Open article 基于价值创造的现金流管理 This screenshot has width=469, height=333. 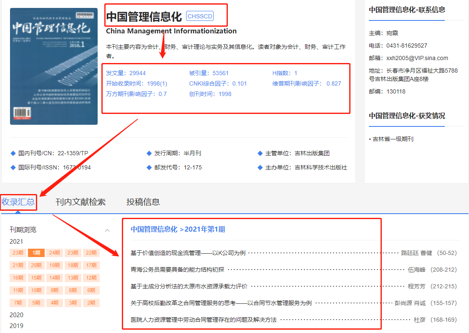click(188, 253)
